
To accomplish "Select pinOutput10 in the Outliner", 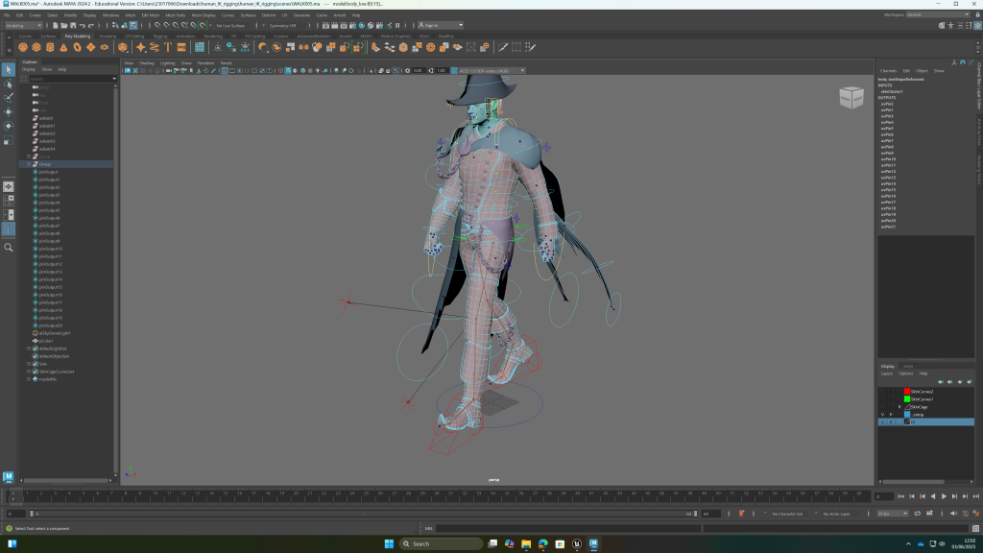I will [50, 249].
